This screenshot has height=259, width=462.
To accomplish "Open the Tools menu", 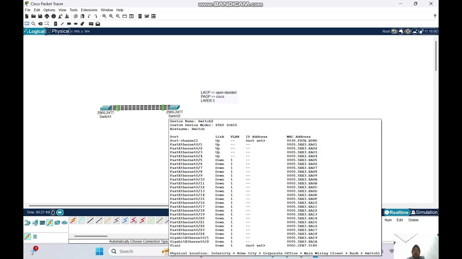I will click(73, 10).
